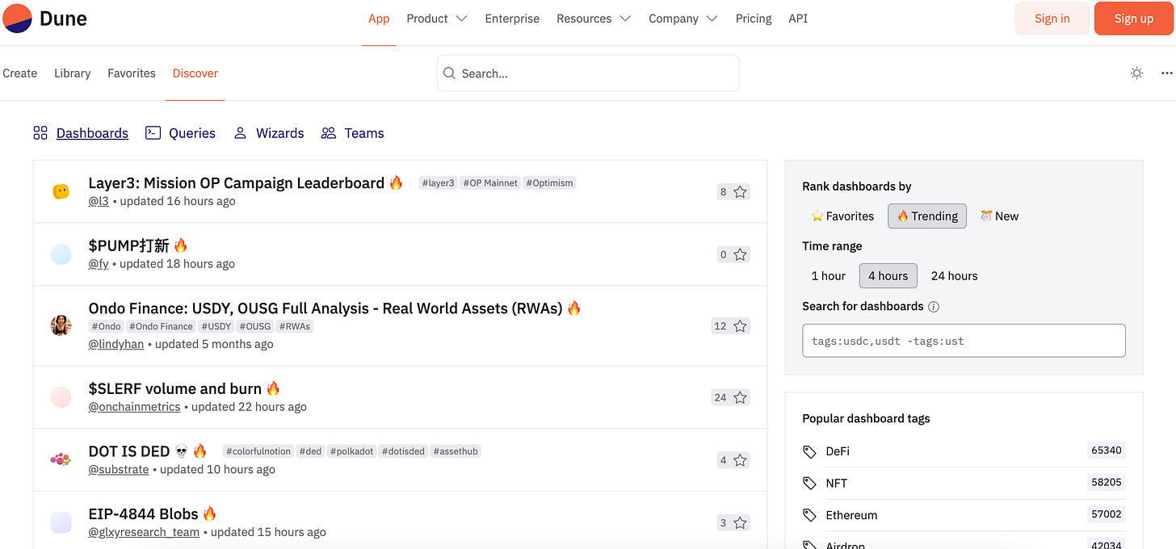This screenshot has height=549, width=1176.
Task: Click the tag icon next to NFT
Action: (x=809, y=483)
